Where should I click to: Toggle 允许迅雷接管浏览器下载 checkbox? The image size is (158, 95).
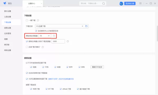click(x=27, y=79)
